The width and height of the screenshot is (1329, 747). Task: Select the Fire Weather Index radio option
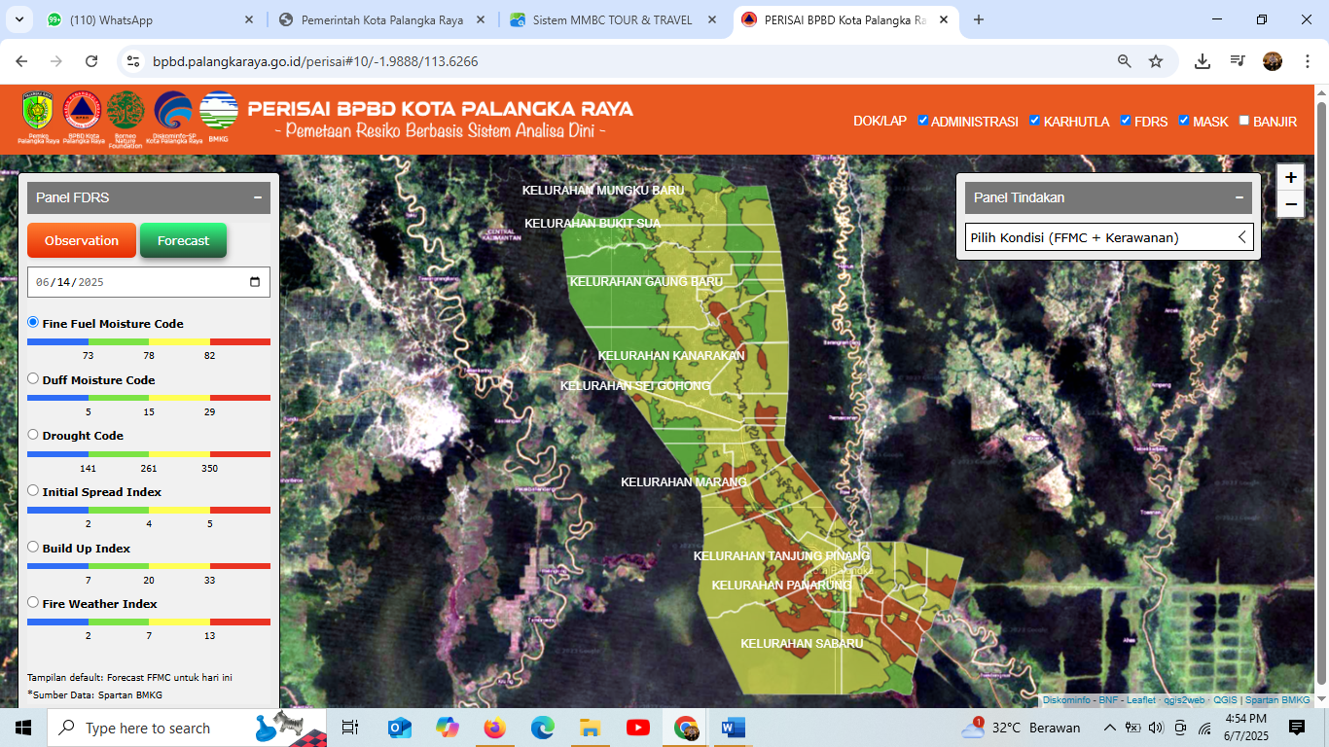pos(33,603)
